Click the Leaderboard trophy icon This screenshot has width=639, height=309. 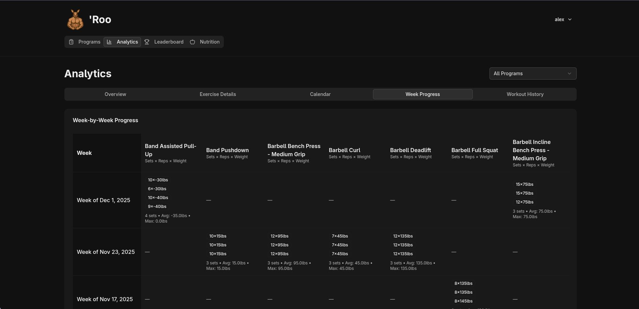pyautogui.click(x=147, y=42)
